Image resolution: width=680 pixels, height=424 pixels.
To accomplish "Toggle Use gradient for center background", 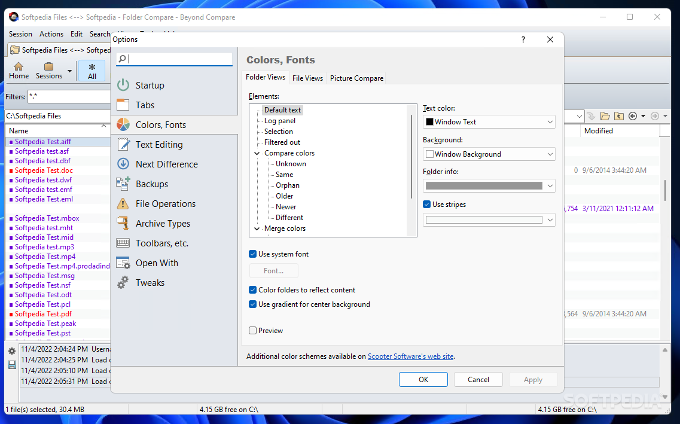I will pyautogui.click(x=253, y=304).
